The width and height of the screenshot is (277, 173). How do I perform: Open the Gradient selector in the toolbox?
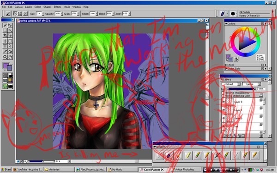point(10,75)
